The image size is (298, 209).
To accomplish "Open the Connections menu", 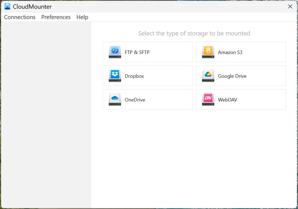I will click(20, 17).
